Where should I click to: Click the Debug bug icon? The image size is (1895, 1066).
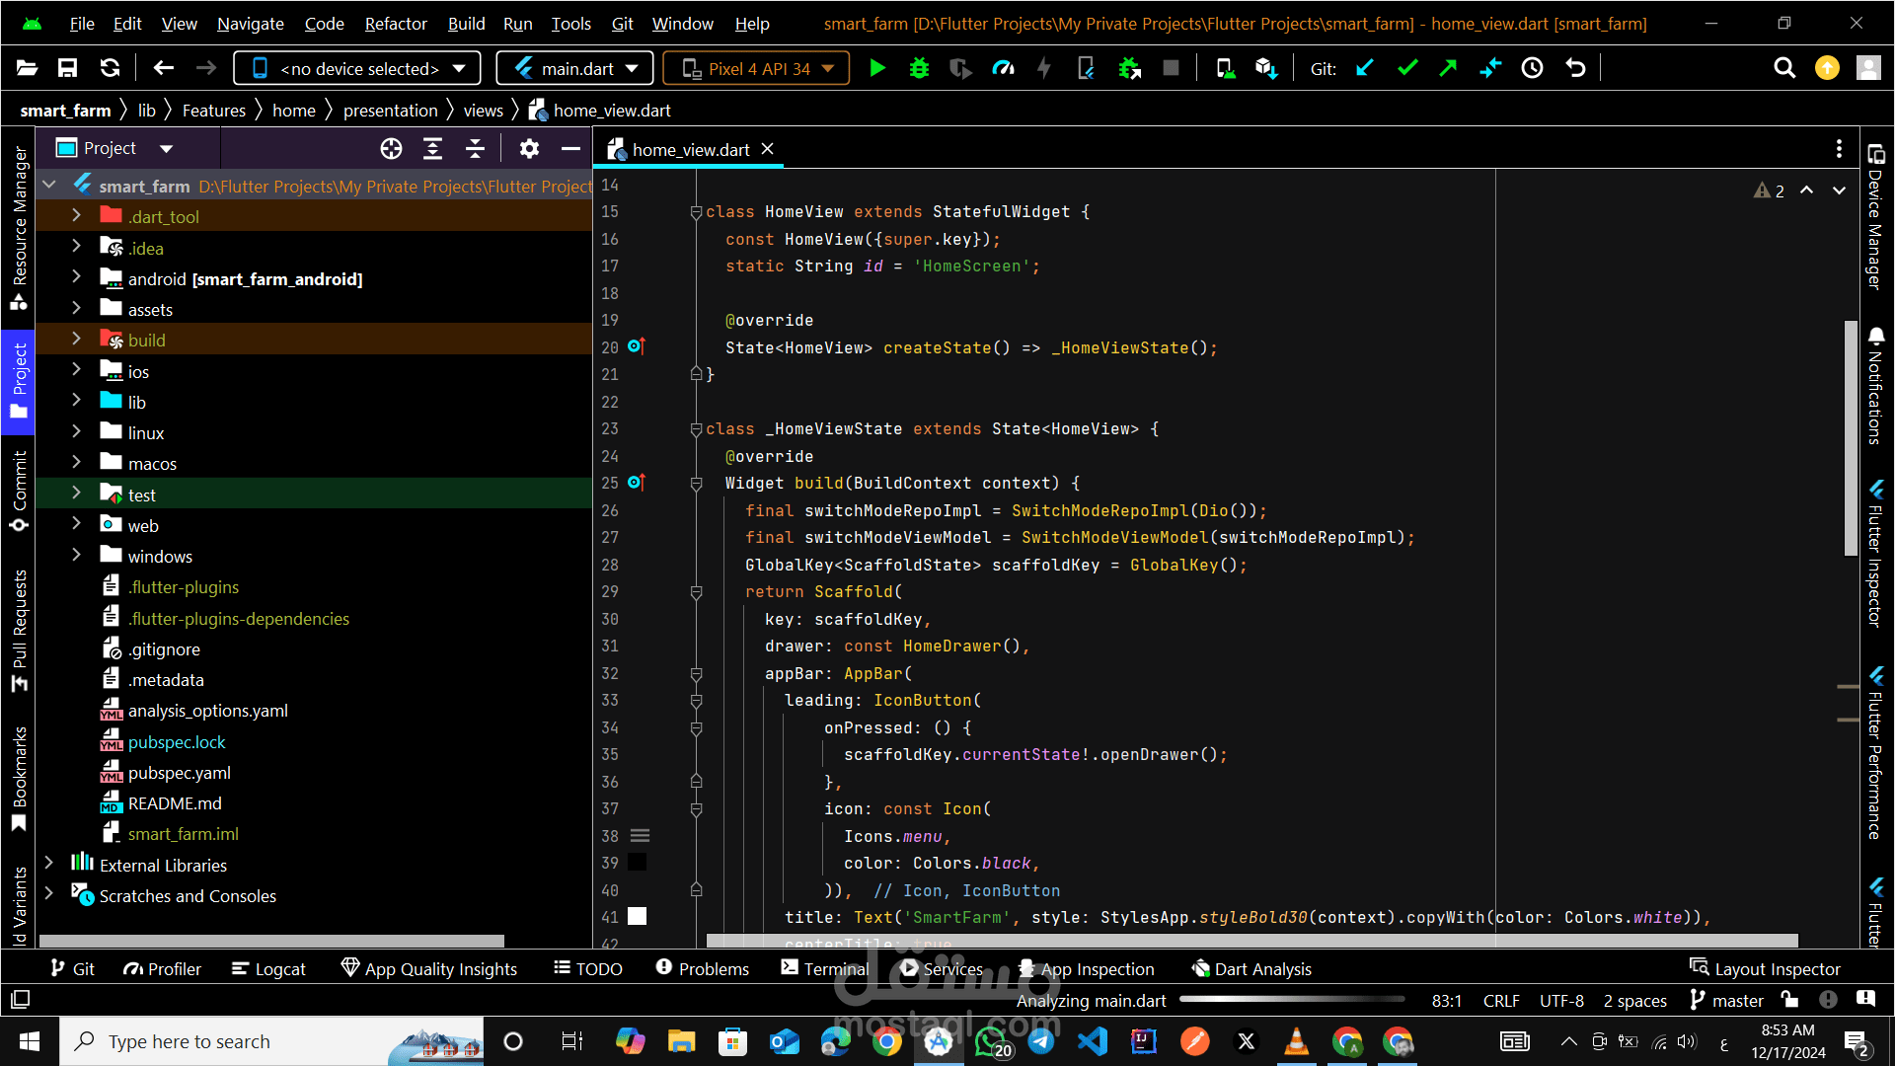click(919, 68)
